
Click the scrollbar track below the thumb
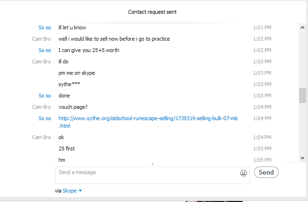[302, 129]
